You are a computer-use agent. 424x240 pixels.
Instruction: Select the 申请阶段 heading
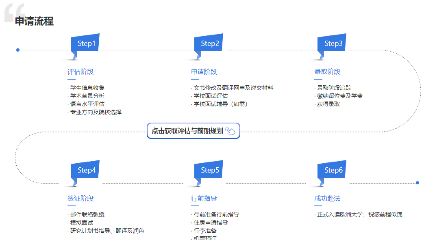point(204,72)
